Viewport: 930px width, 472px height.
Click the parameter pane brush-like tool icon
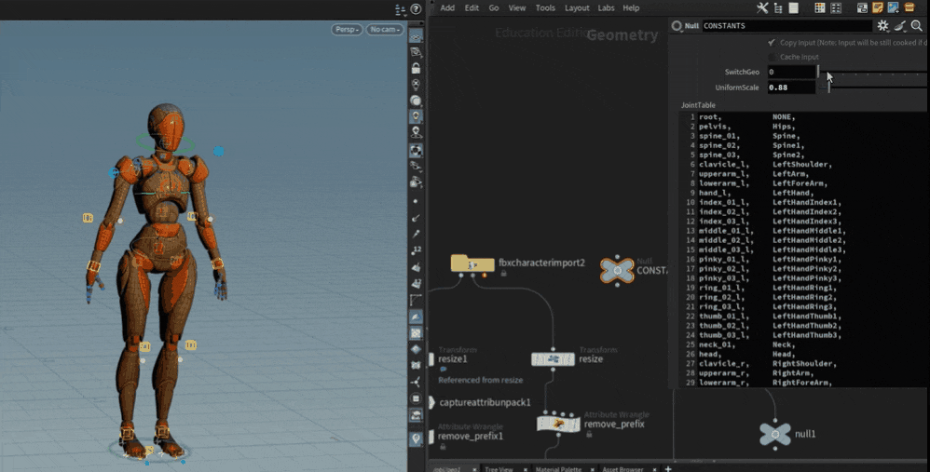click(x=900, y=25)
